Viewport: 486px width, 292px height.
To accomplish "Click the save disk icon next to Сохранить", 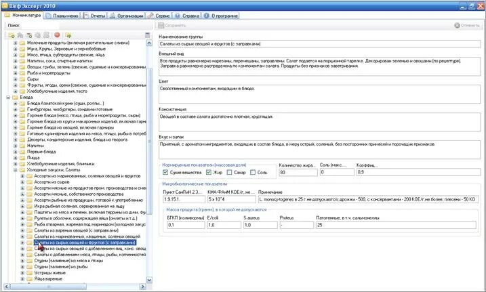I will (x=161, y=25).
